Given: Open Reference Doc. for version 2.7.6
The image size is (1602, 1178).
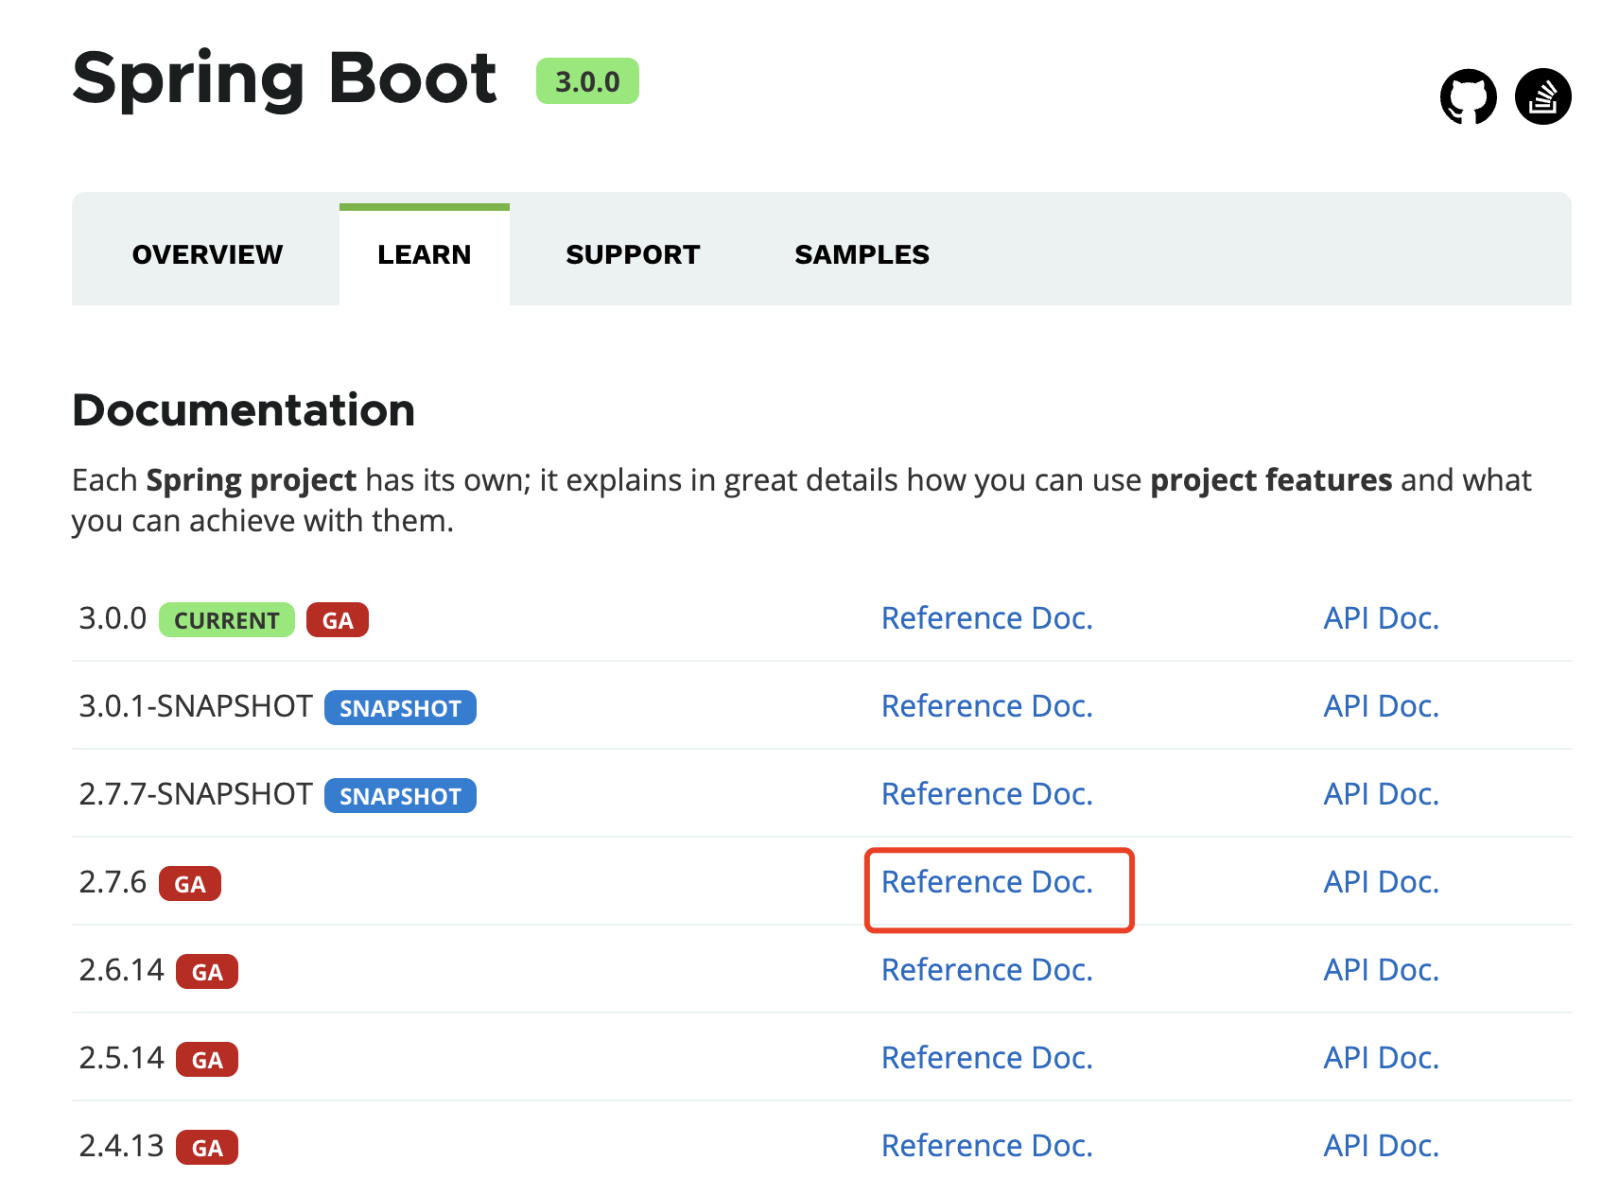Looking at the screenshot, I should 986,882.
